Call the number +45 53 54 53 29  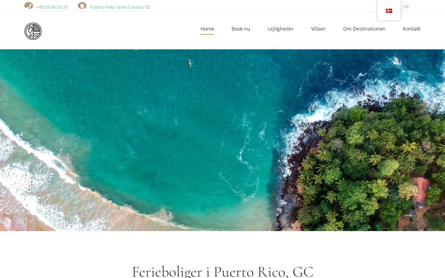52,7
